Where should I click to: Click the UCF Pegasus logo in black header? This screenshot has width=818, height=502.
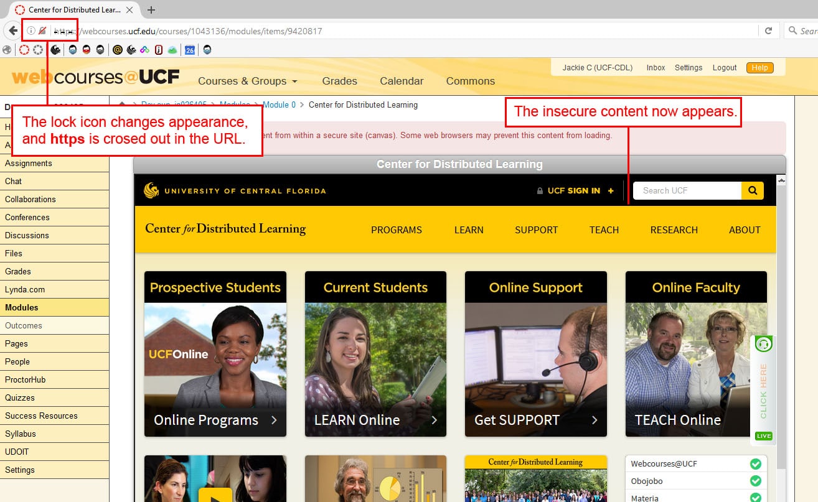(x=151, y=190)
